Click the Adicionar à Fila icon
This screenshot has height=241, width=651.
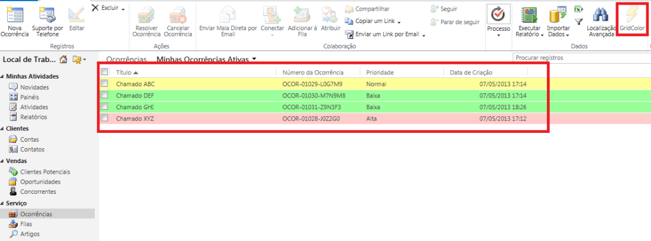point(302,15)
